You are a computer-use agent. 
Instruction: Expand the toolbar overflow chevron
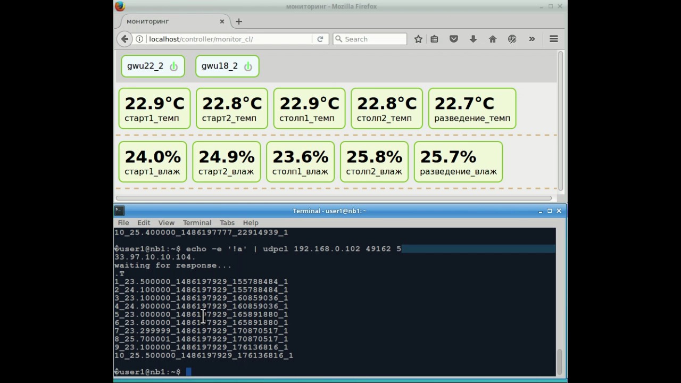(531, 39)
